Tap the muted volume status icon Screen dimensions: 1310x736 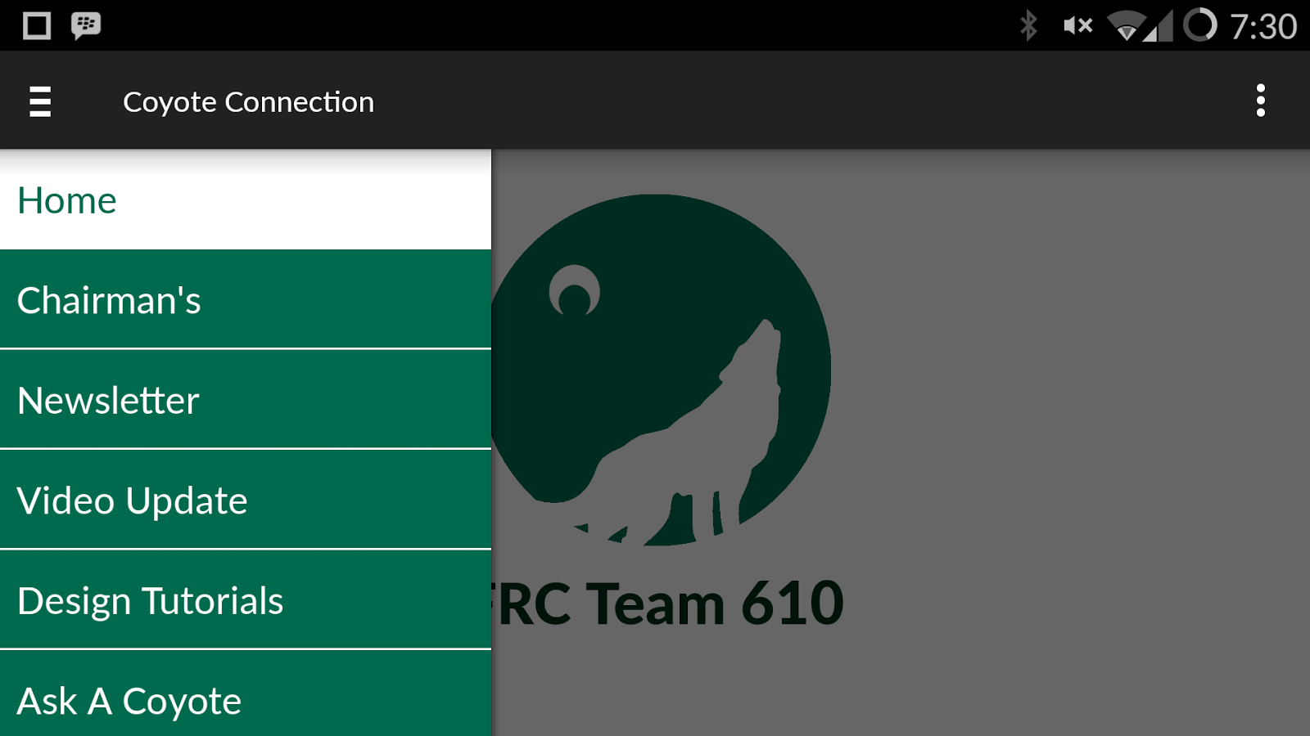pos(1077,25)
